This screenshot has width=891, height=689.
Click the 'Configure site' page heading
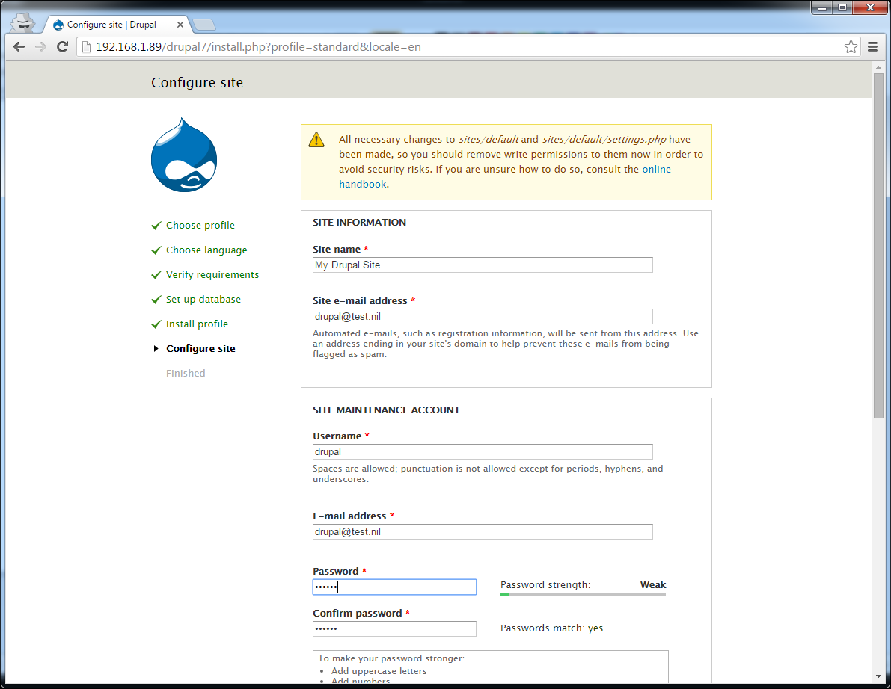point(197,83)
